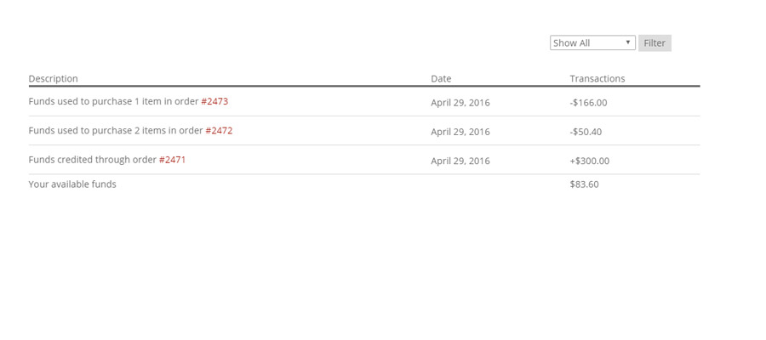The width and height of the screenshot is (766, 340).
Task: Open order #2473 link
Action: click(x=214, y=101)
